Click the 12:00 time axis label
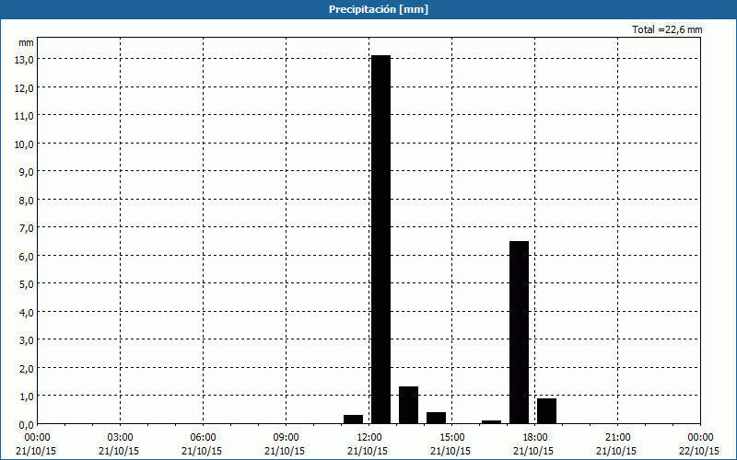The height and width of the screenshot is (460, 737). click(x=369, y=438)
